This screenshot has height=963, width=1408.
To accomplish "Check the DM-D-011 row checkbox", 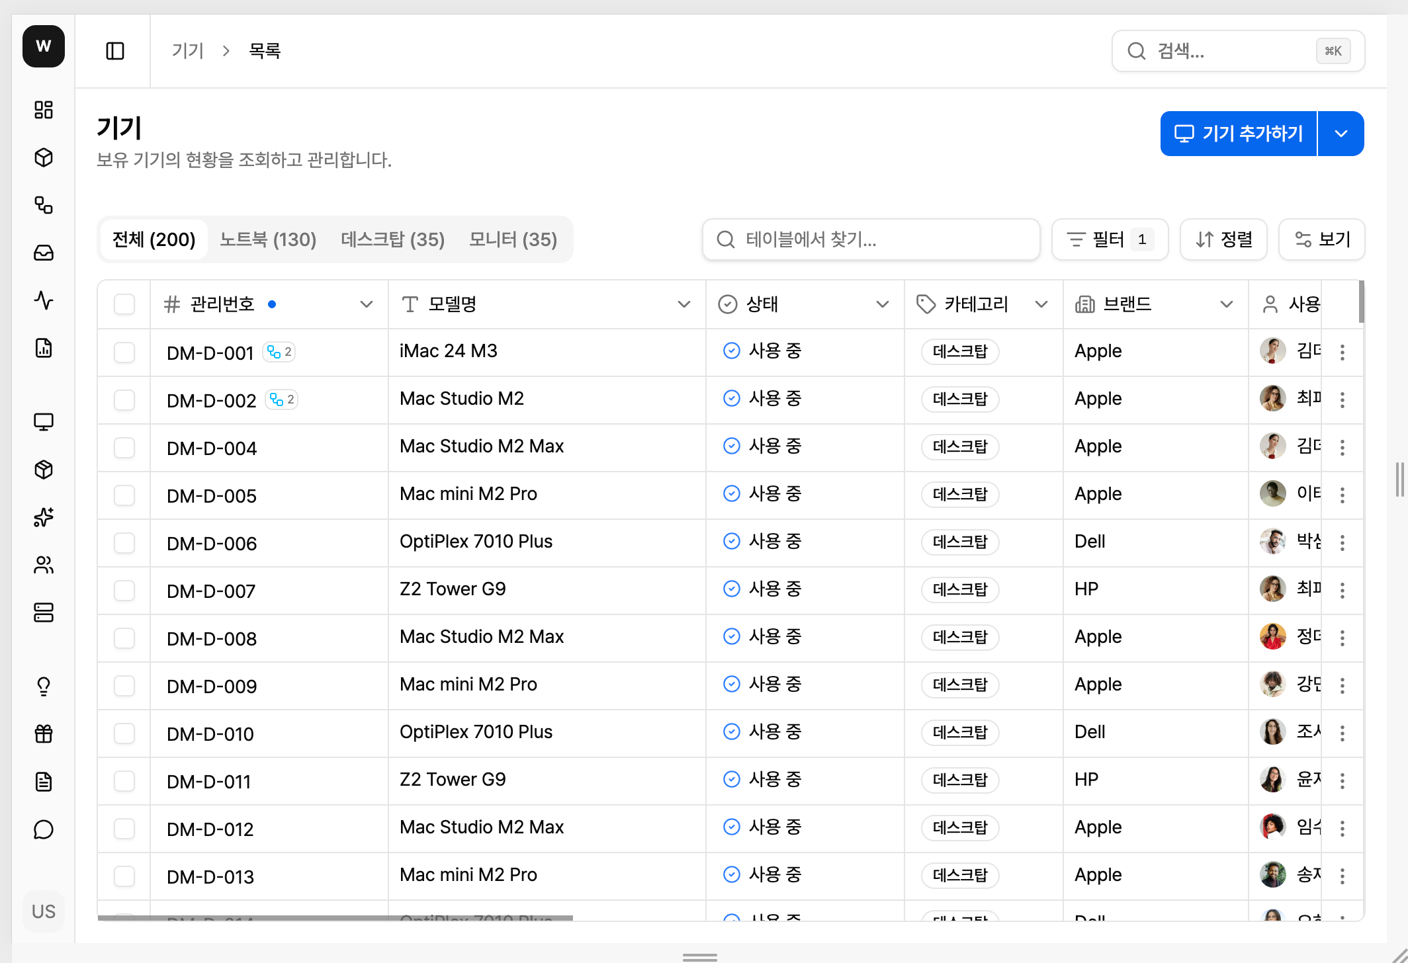I will [124, 780].
